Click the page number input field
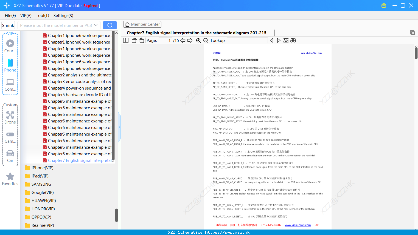Screen dimensions: 418x235 (165, 40)
